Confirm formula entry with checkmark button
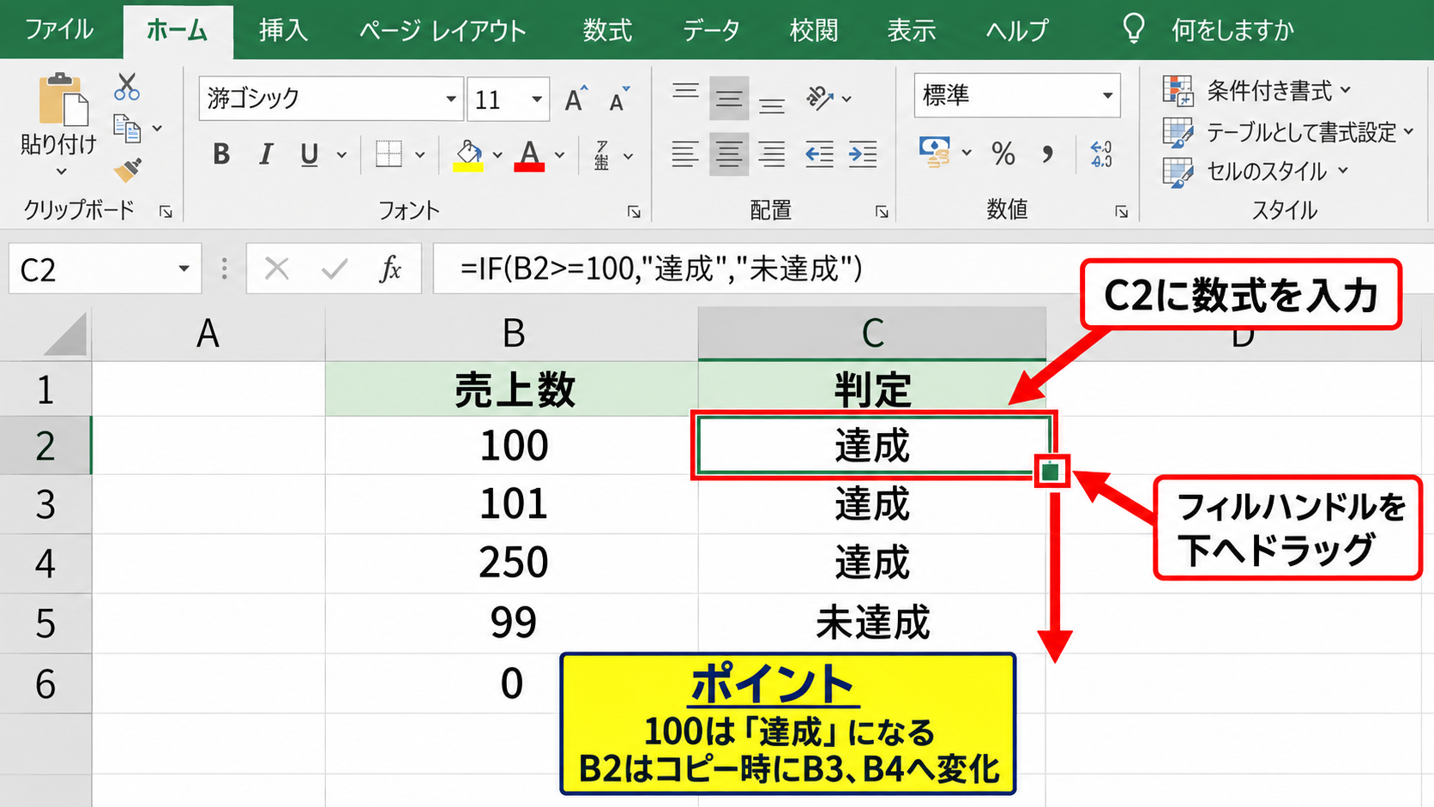 pos(334,269)
